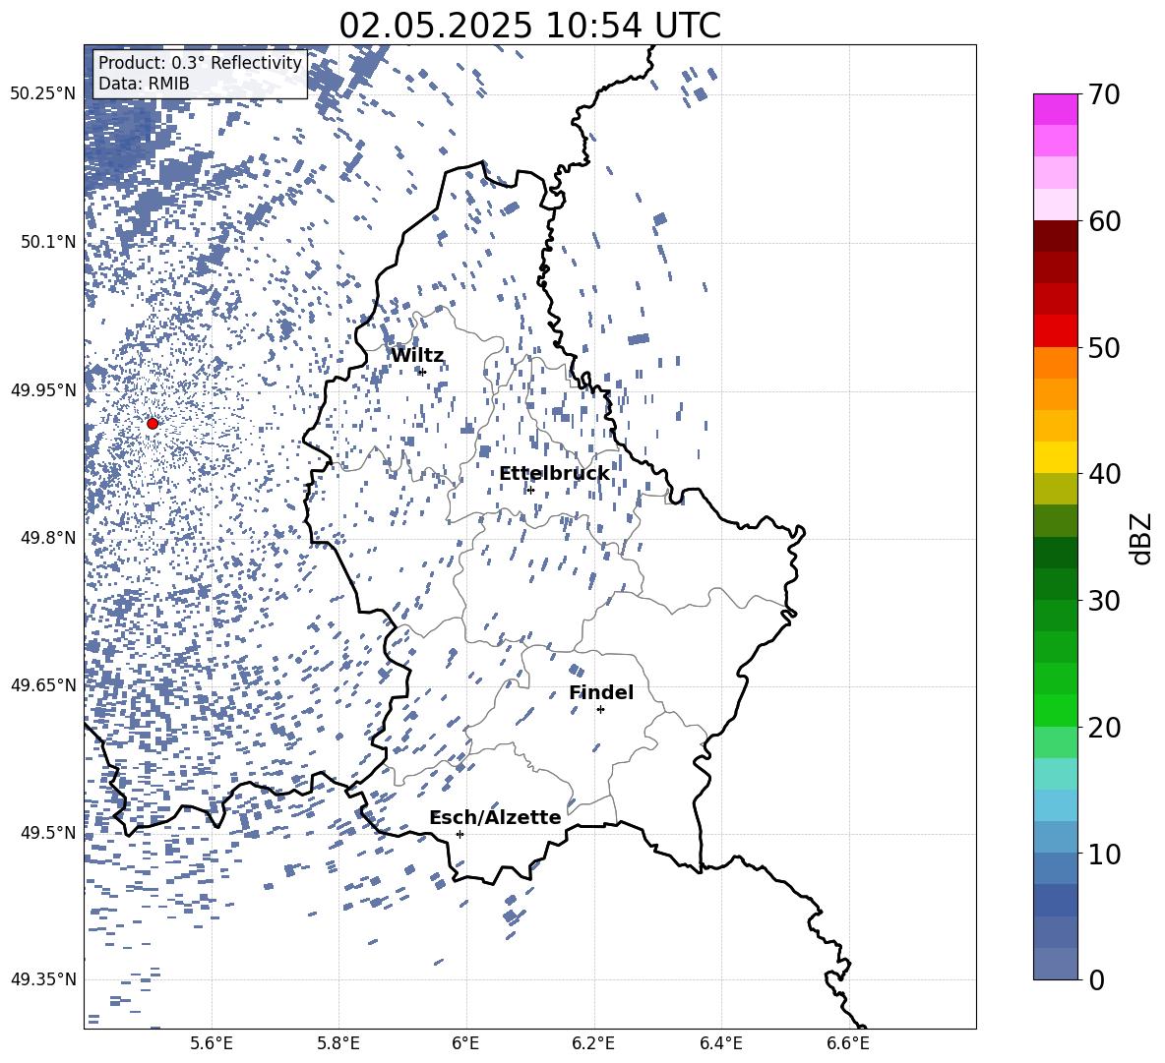The height and width of the screenshot is (1063, 1165).
Task: Click the red radar location marker
Action: click(153, 424)
